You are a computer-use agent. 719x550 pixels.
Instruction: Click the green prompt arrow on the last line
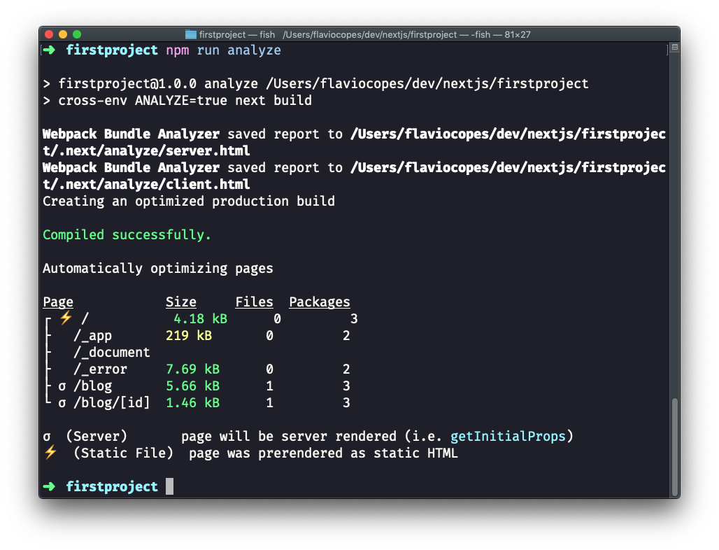pyautogui.click(x=49, y=486)
